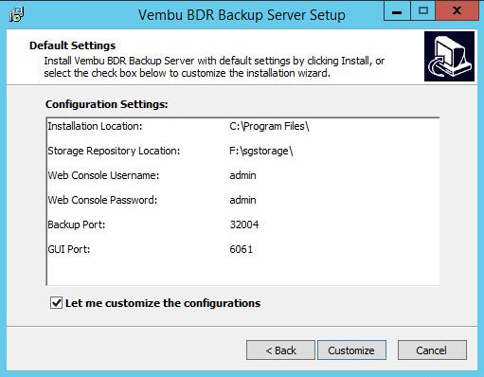Screen dimensions: 484x377
Task: Click the Customize button
Action: [351, 350]
